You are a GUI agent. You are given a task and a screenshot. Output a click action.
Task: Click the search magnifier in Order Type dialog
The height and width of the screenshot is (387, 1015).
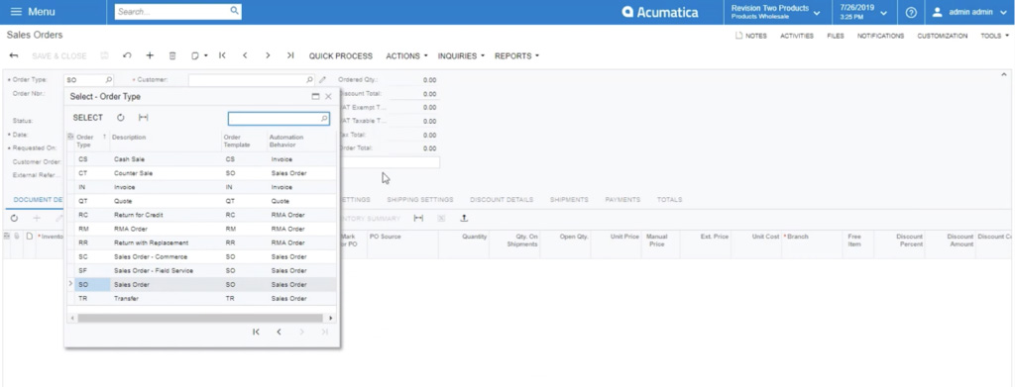[324, 119]
